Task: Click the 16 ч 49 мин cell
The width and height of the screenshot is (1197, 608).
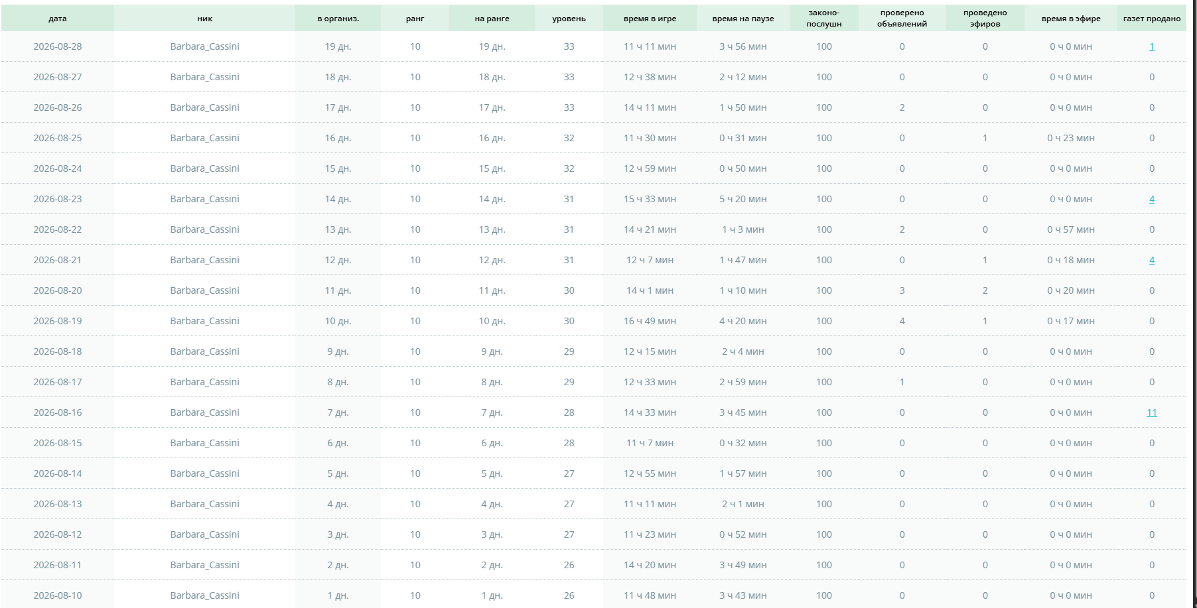Action: pos(650,321)
